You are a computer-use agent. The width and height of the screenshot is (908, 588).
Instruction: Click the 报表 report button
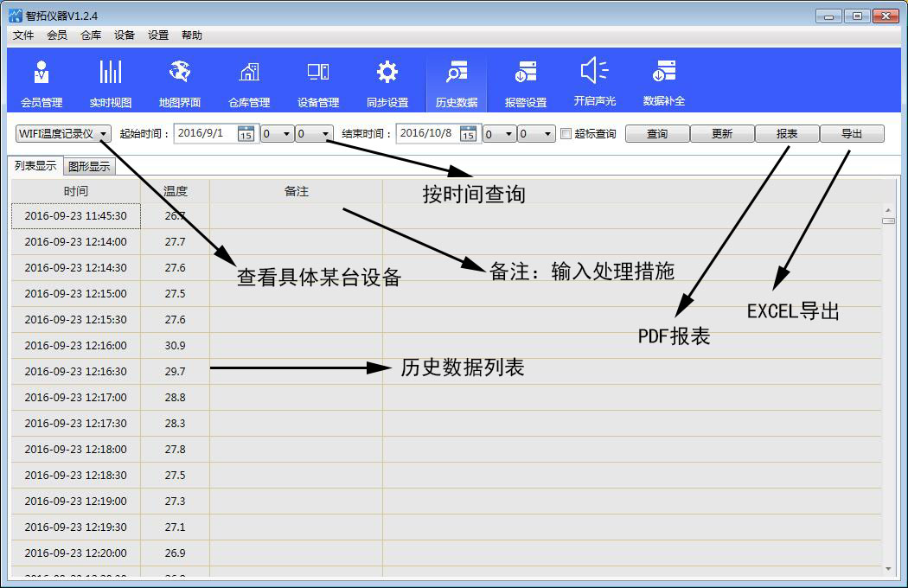click(787, 134)
